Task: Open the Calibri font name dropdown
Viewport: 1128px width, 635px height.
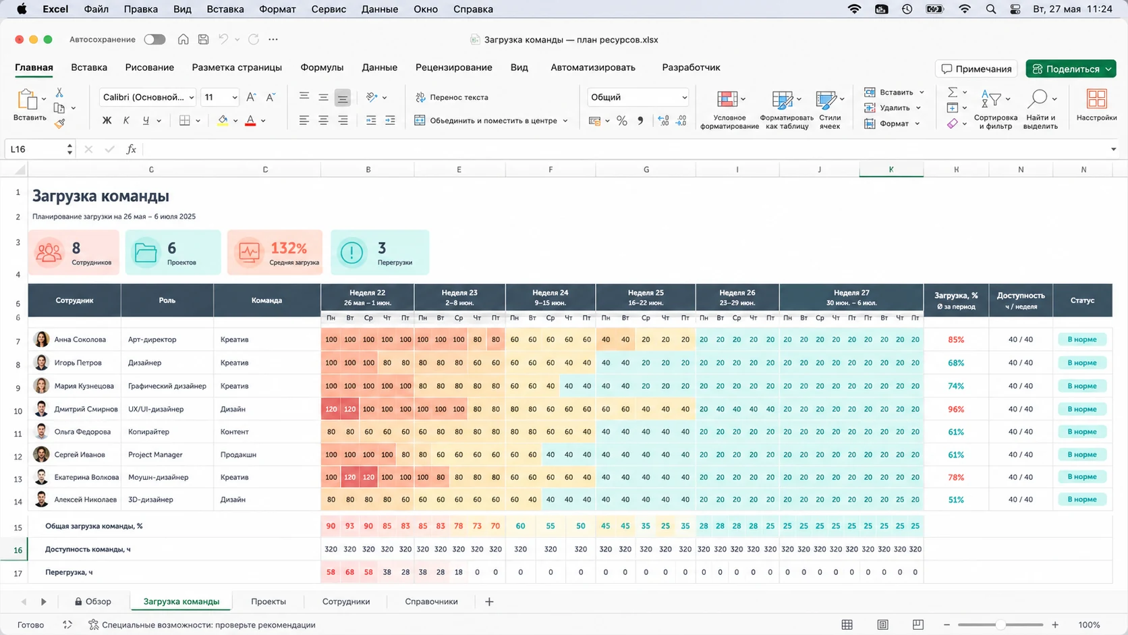Action: [x=148, y=97]
